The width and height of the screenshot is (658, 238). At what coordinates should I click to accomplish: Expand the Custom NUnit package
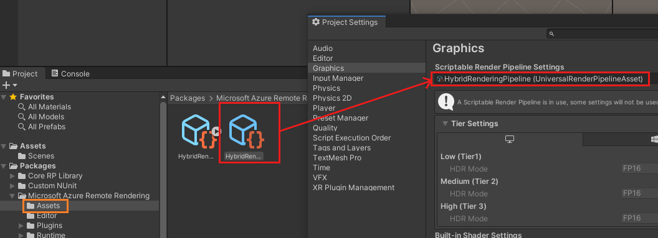point(12,186)
